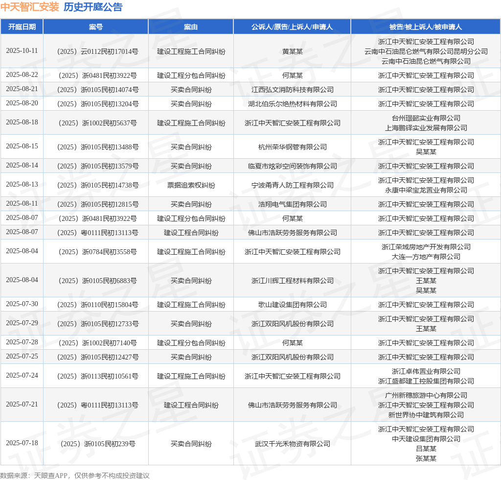Click date 2025-07-28
The height and width of the screenshot is (480, 501).
[22, 342]
